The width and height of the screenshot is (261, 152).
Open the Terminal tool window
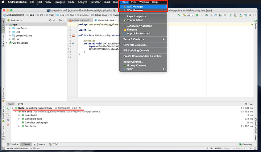click(13, 144)
